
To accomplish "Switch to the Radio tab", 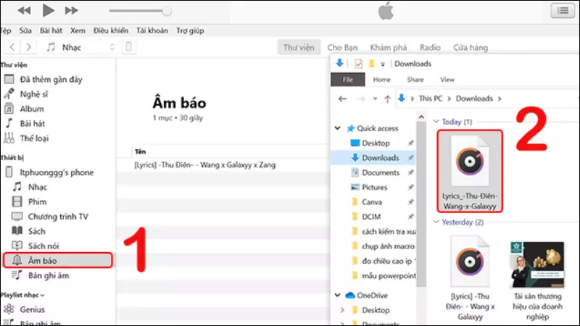I will pyautogui.click(x=430, y=48).
